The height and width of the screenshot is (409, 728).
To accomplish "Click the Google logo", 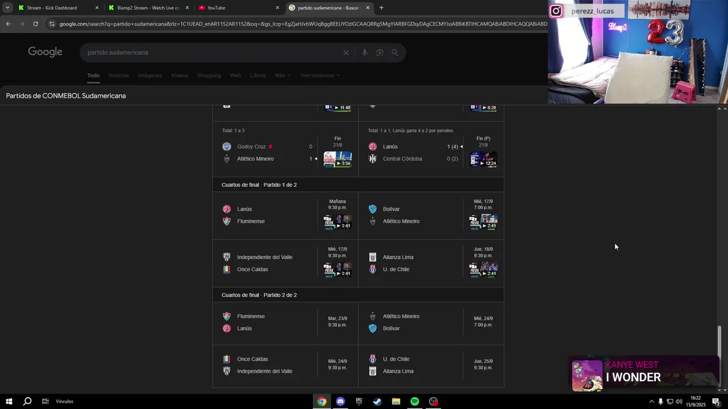I will pos(45,52).
